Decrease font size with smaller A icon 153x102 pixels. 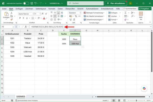point(46,14)
